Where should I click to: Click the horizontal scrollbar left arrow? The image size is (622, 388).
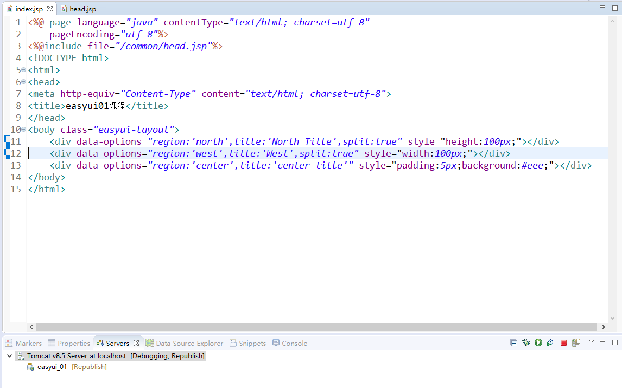pyautogui.click(x=31, y=327)
